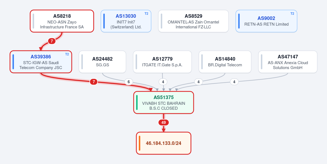Screen dimensions: 327x164
Task: Select the 46.184.133.0/24 prefix node
Action: coord(164,143)
